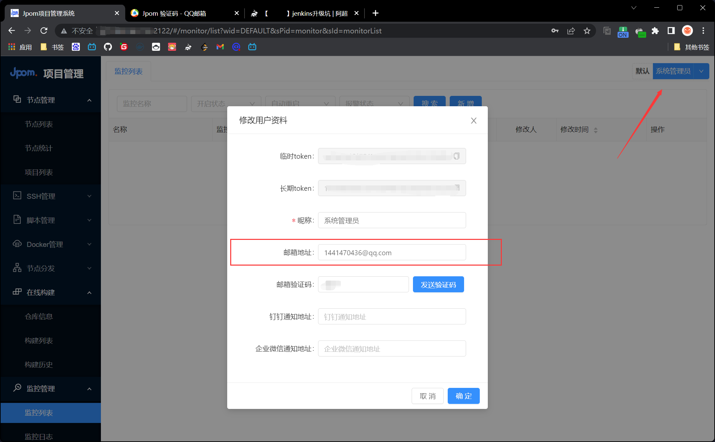Select 监控日志 in the sidebar

pyautogui.click(x=39, y=436)
